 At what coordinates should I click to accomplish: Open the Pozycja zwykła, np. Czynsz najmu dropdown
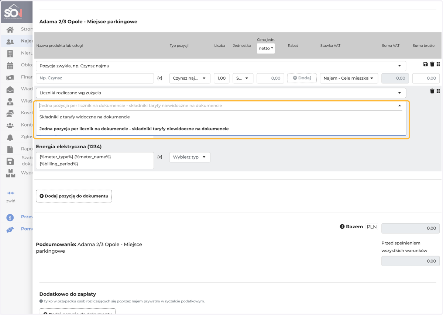(x=221, y=66)
